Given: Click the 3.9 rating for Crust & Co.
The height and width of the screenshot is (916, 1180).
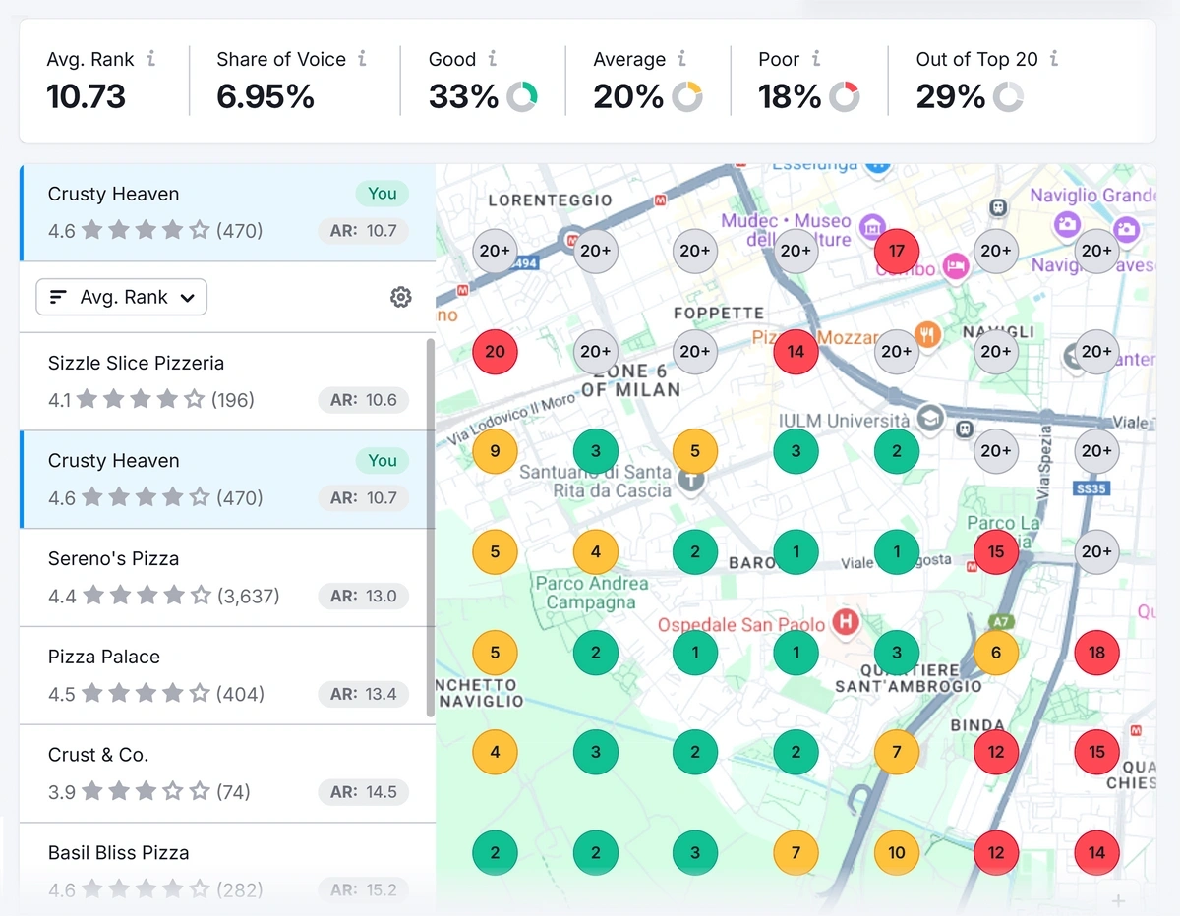Looking at the screenshot, I should (x=62, y=792).
